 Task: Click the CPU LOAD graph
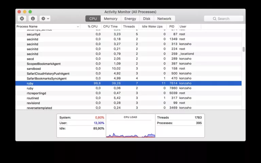[x=130, y=126]
